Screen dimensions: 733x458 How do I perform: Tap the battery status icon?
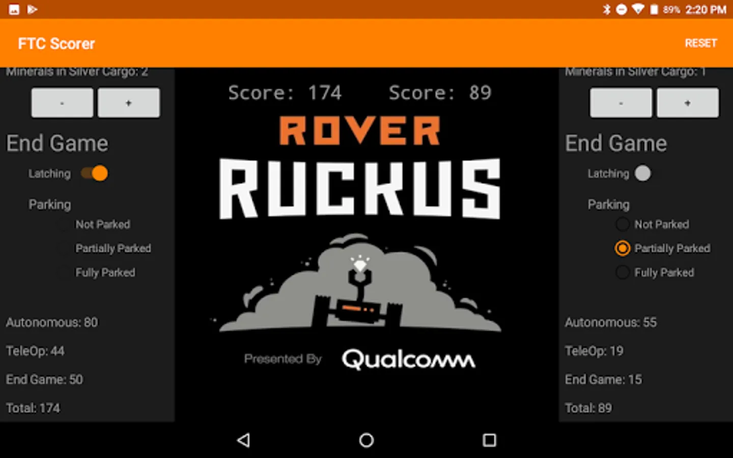pos(654,9)
